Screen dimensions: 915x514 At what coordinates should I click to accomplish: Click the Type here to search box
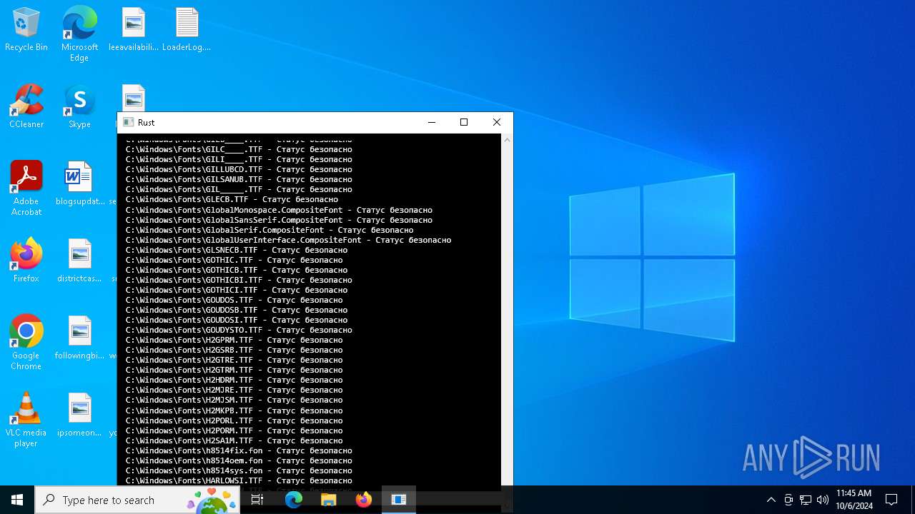point(137,500)
